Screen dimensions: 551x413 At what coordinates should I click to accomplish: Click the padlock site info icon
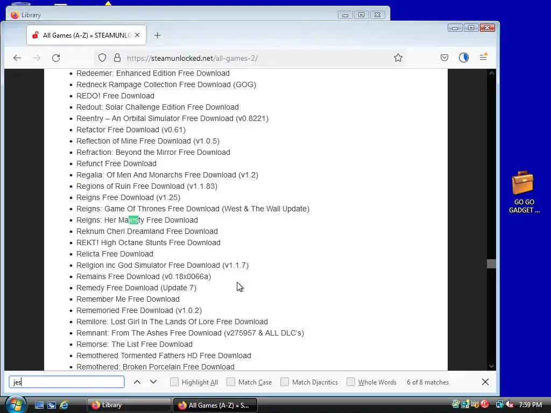[x=117, y=58]
